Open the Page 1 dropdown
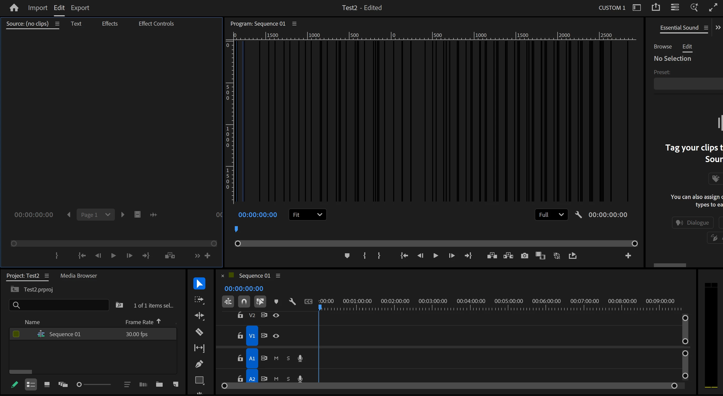Screen dimensions: 723x396 (96, 215)
